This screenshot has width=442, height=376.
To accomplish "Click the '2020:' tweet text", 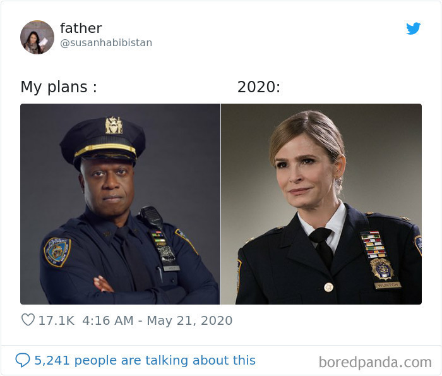I will point(259,87).
